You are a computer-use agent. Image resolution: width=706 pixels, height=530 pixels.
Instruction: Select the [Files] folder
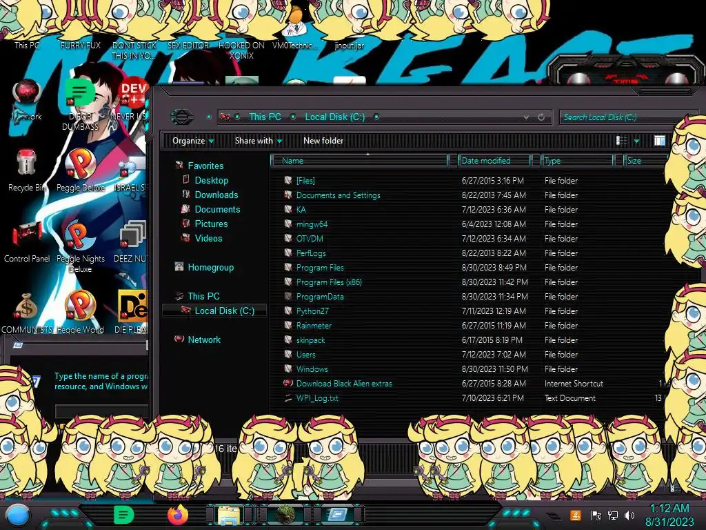[305, 181]
